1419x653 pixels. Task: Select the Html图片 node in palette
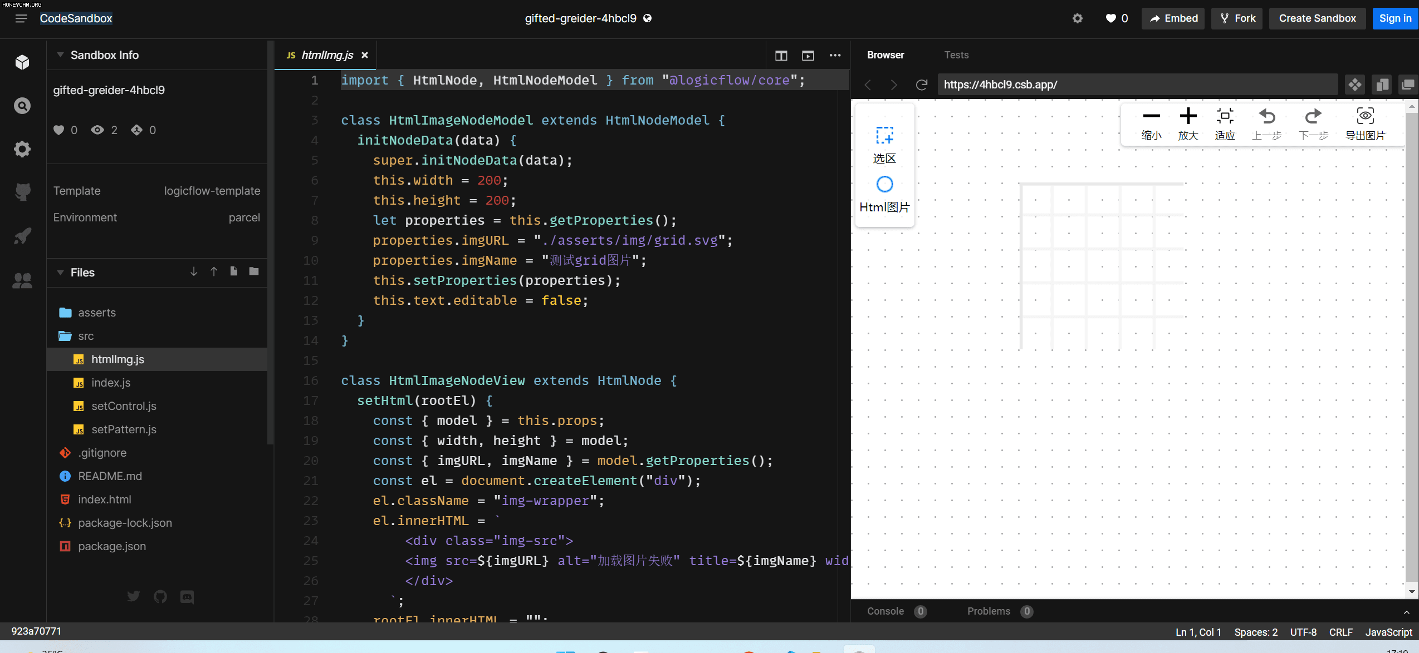884,195
